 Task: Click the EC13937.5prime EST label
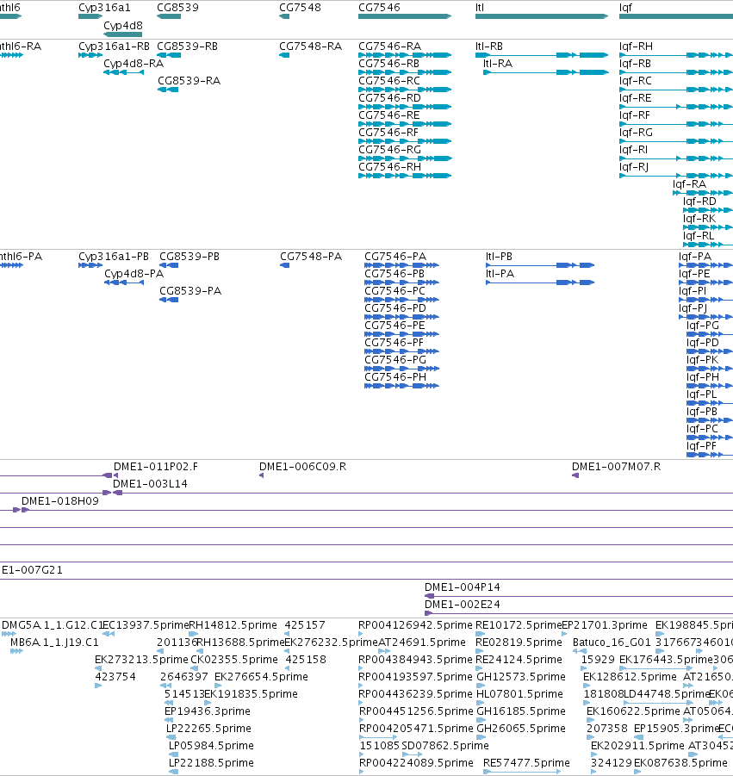[146, 625]
